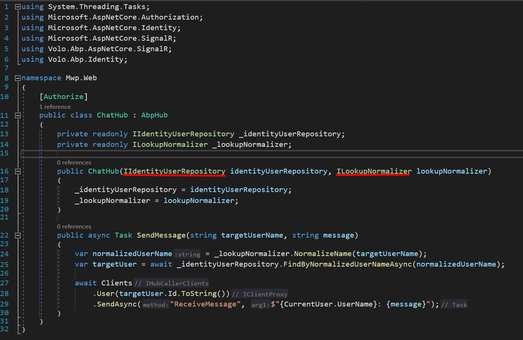Screen dimensions: 523x340
Task: Open the '1 reference' CodeLens above ChatHub class
Action: (55, 107)
